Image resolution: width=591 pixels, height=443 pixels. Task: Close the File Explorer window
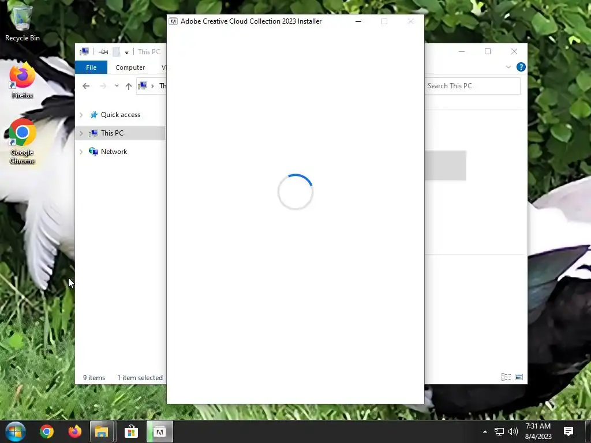[514, 51]
